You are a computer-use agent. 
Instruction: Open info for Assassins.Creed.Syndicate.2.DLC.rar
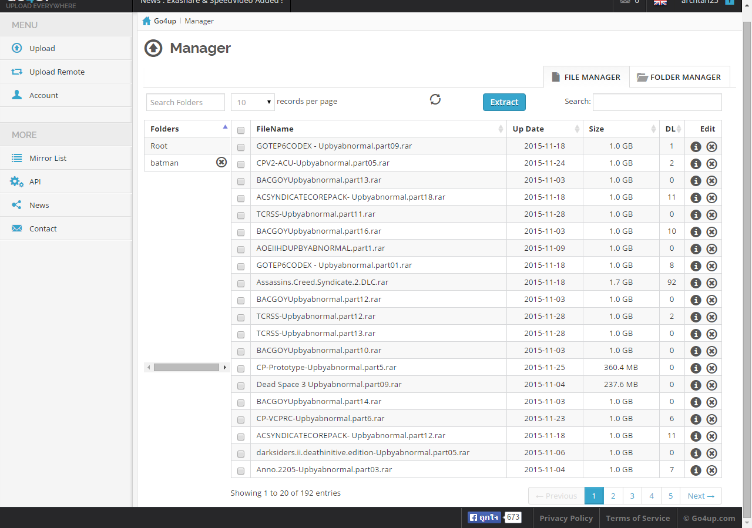click(x=696, y=283)
